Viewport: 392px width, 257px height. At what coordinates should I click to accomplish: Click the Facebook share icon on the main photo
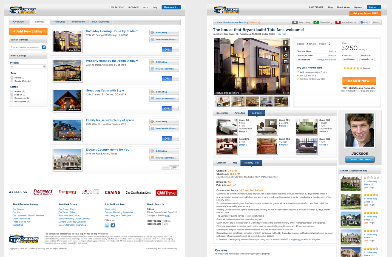click(x=286, y=43)
